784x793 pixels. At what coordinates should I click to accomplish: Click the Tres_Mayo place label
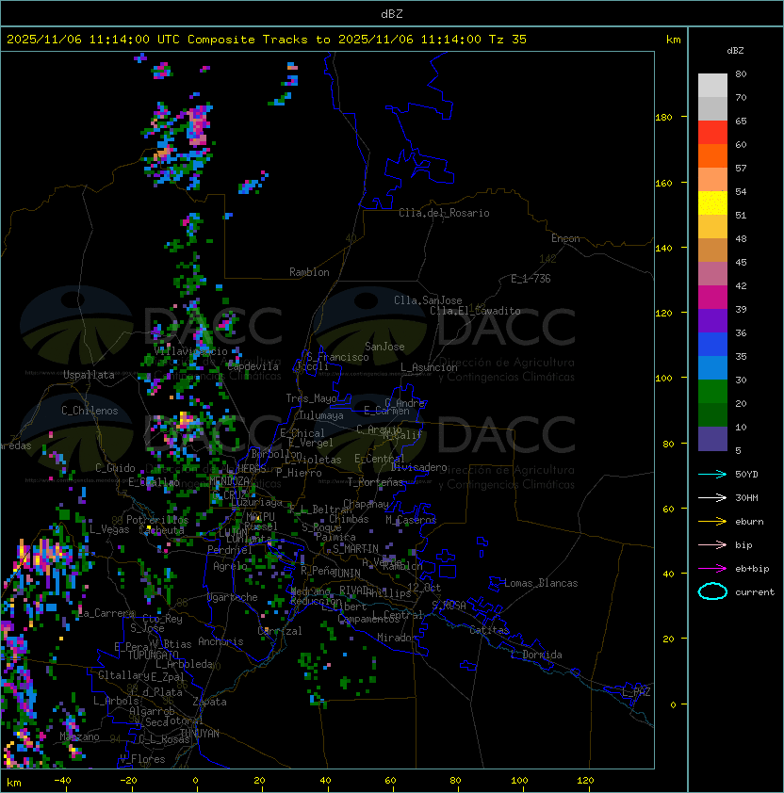point(311,398)
